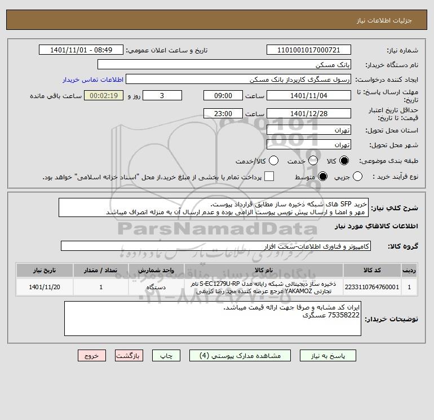The height and width of the screenshot is (420, 434).
Task: Click the ردیف column header
Action: [409, 270]
